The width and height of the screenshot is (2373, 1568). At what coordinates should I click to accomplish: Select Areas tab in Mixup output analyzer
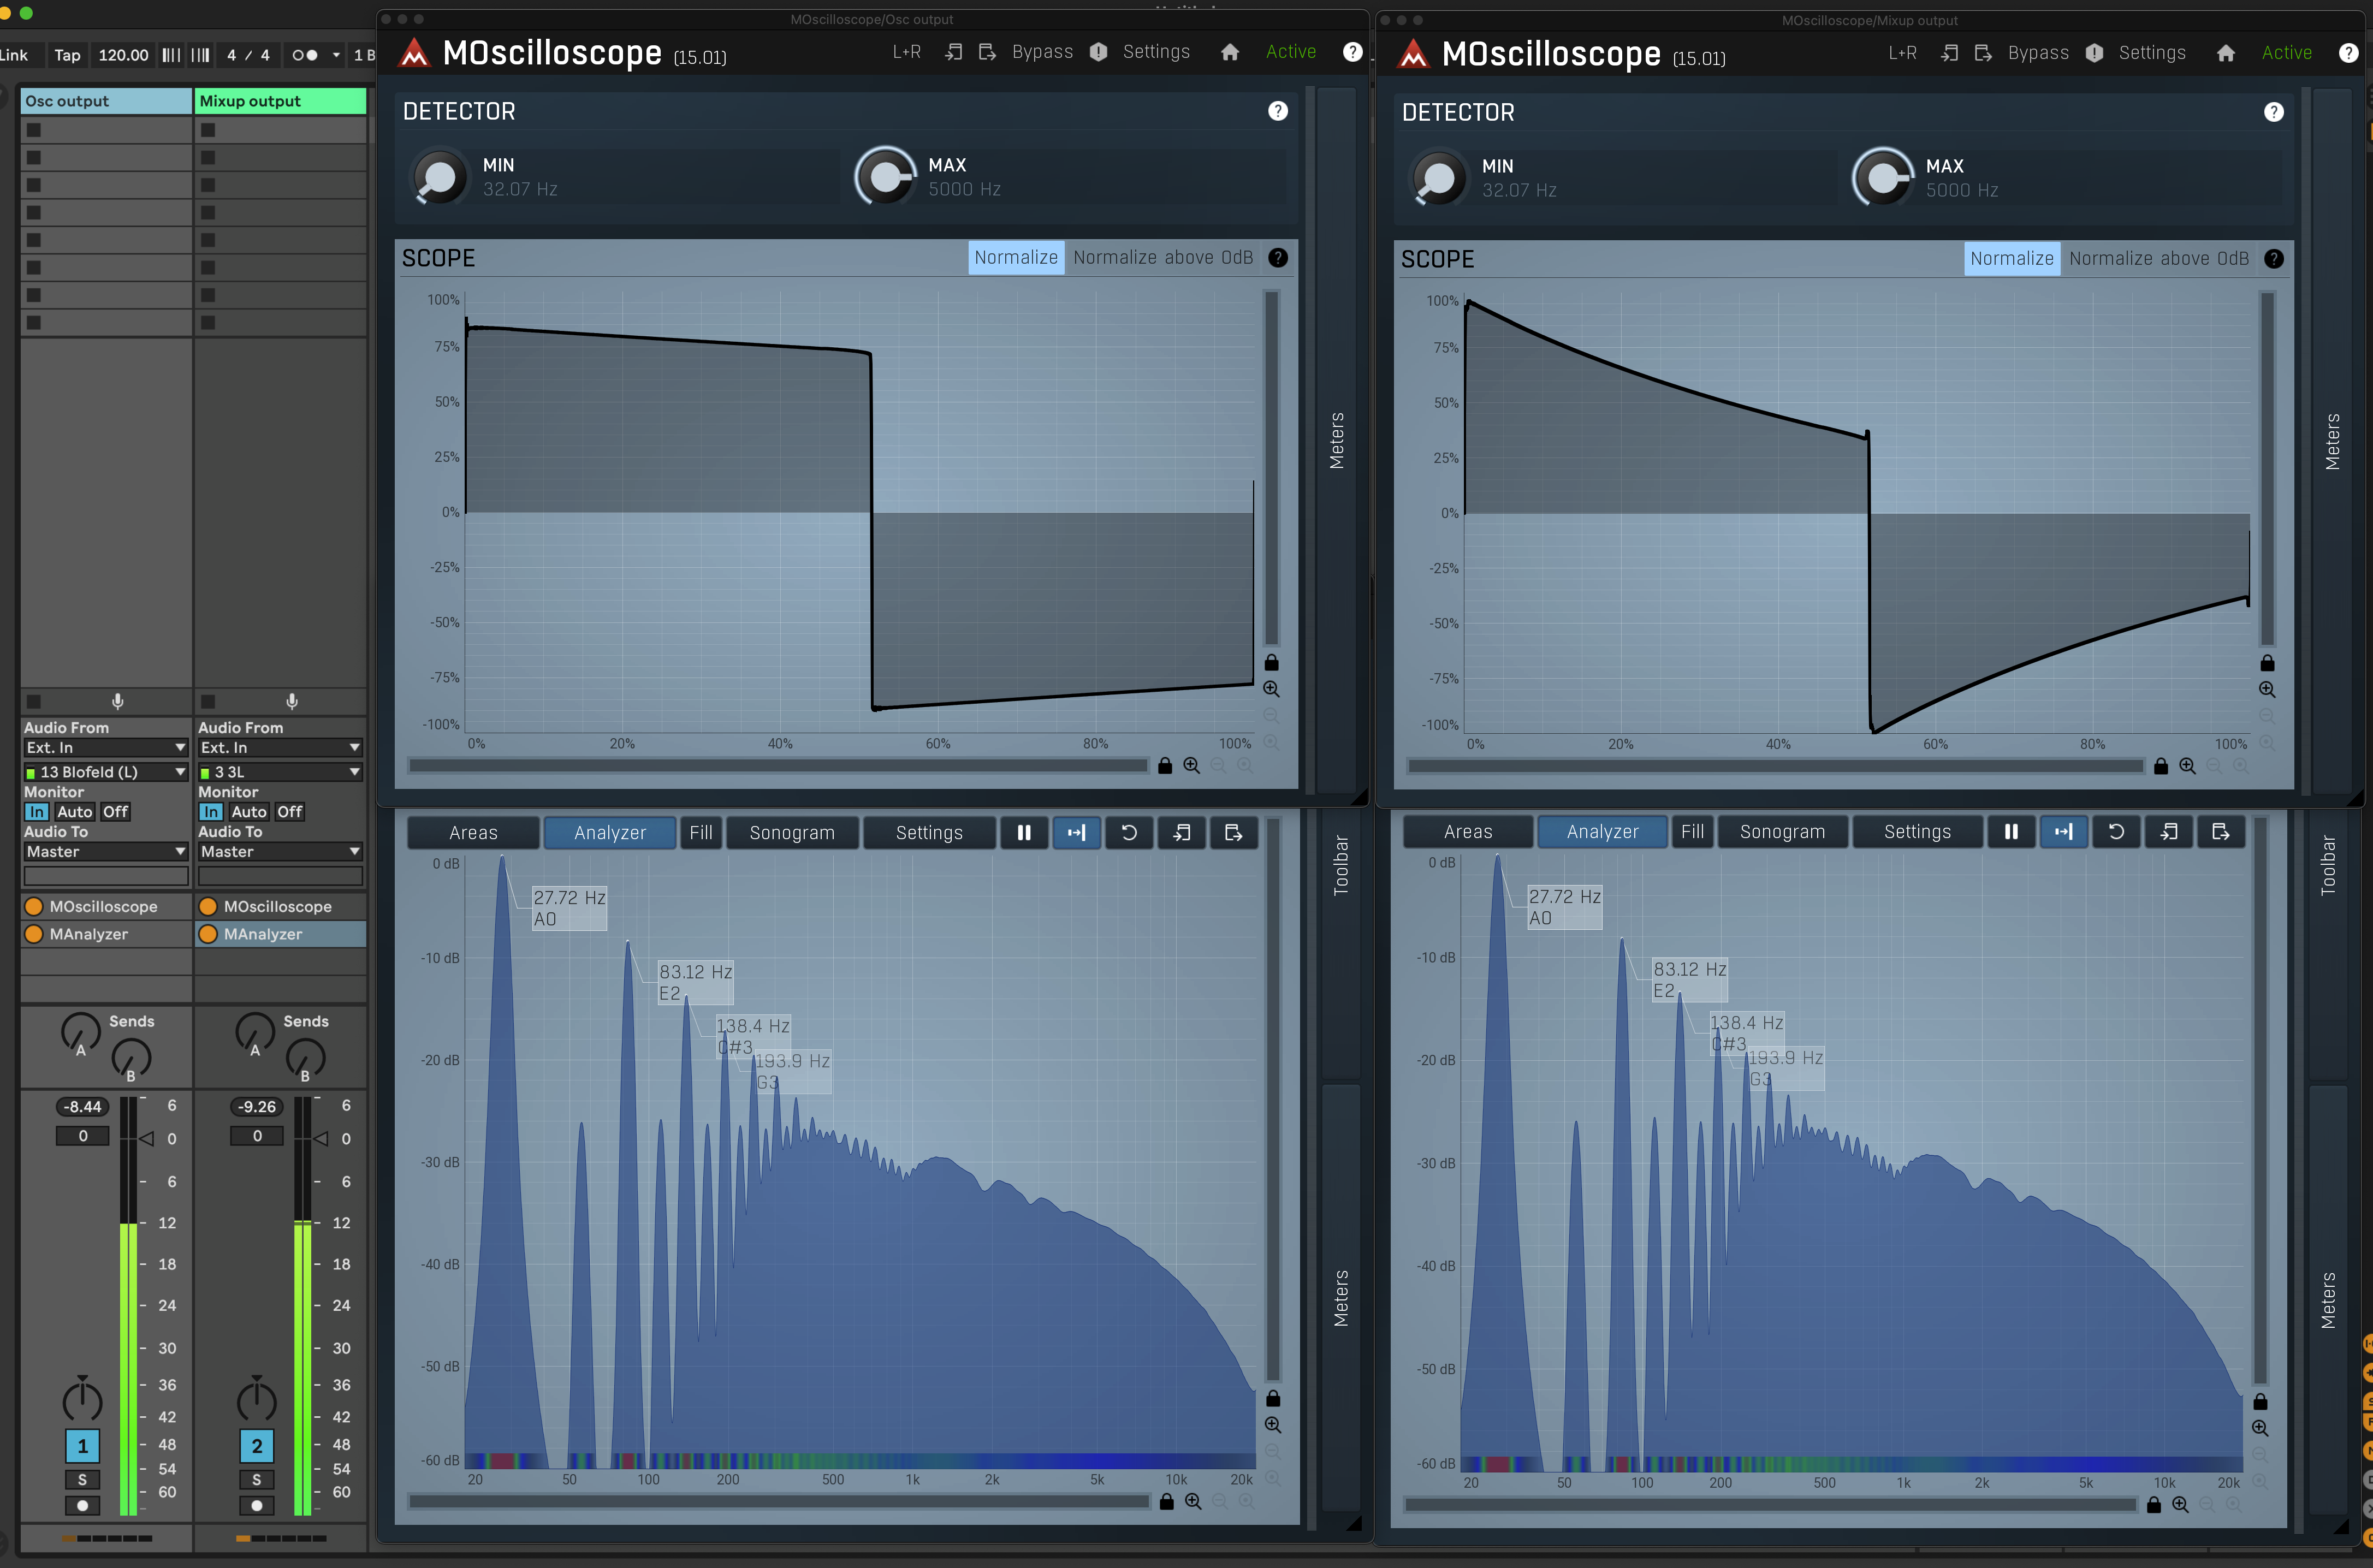pos(1468,831)
